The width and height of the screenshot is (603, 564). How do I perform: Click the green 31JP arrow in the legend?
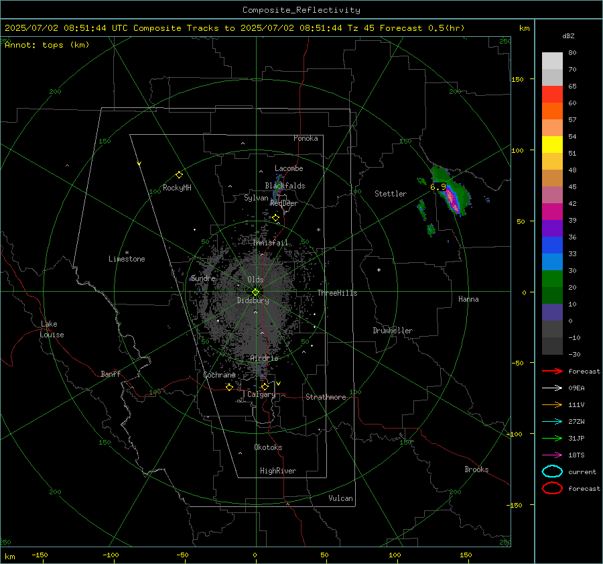[x=552, y=438]
